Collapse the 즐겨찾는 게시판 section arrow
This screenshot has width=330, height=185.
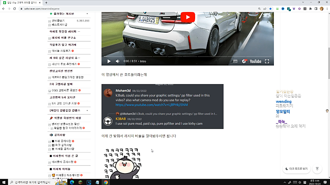click(87, 14)
